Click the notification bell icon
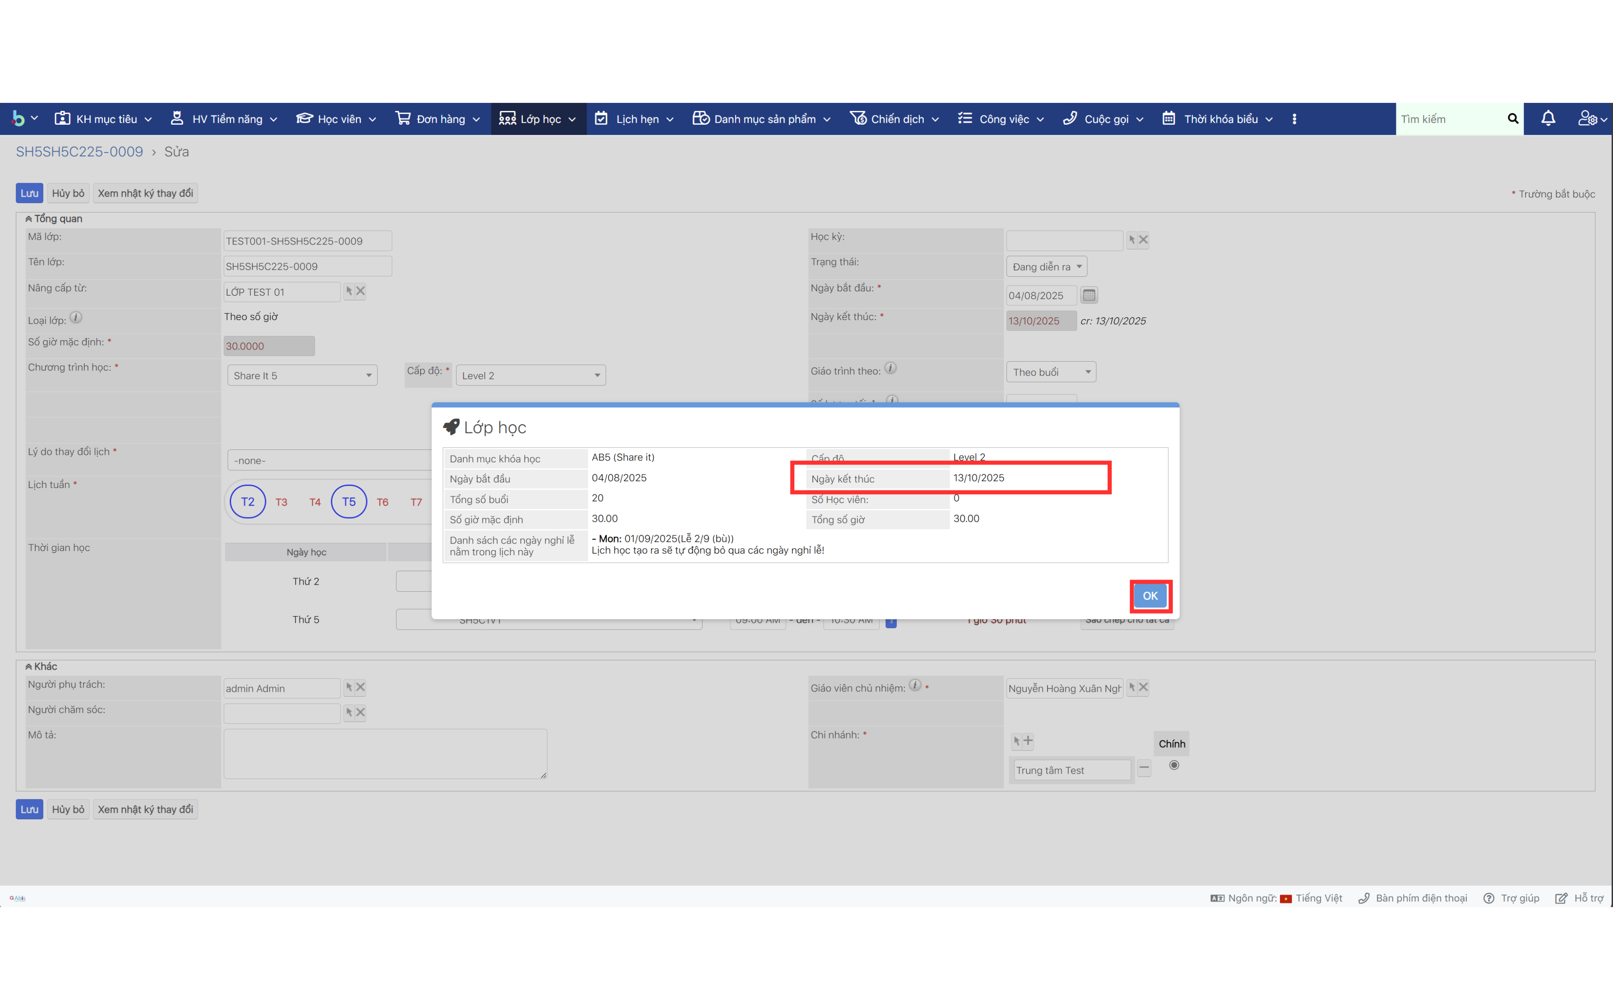Screen dimensions: 1613x1008 point(1547,119)
